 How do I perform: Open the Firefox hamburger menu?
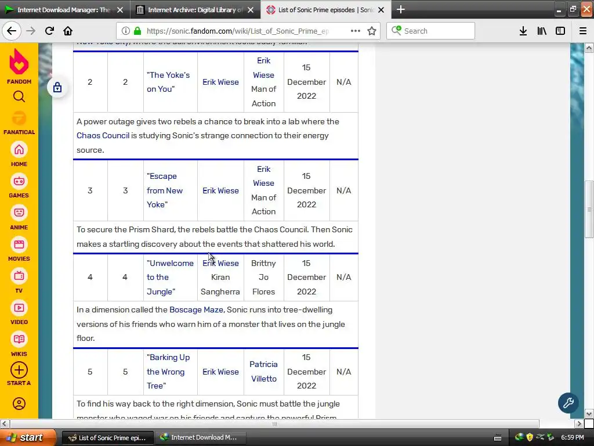coord(582,31)
